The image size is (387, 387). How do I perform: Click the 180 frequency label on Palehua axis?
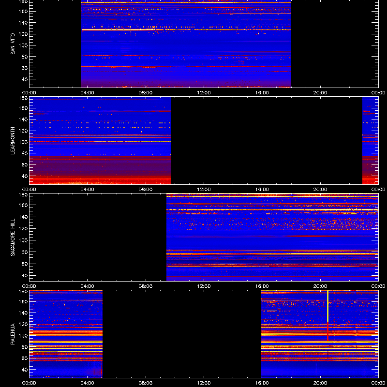coord(24,292)
